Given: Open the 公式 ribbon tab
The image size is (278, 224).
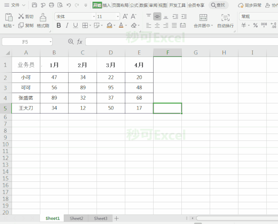Looking at the screenshot, I should tap(134, 5).
